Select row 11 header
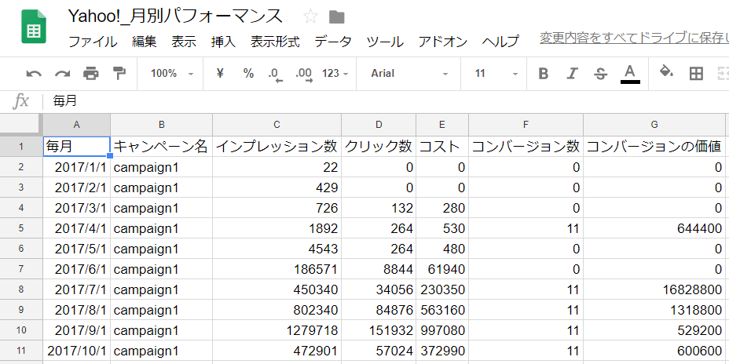The width and height of the screenshot is (729, 364). point(21,351)
